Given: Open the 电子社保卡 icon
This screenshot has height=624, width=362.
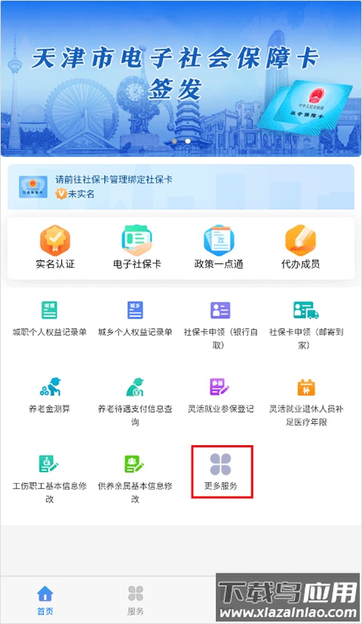Looking at the screenshot, I should pyautogui.click(x=137, y=240).
